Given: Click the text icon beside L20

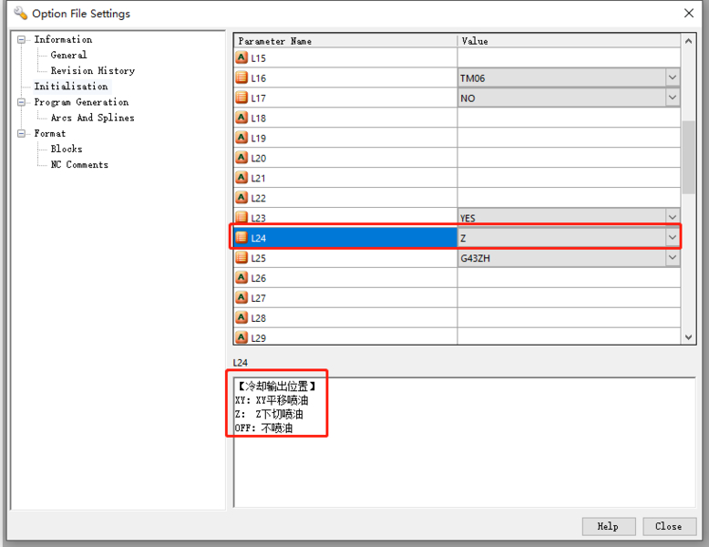Looking at the screenshot, I should pyautogui.click(x=241, y=158).
